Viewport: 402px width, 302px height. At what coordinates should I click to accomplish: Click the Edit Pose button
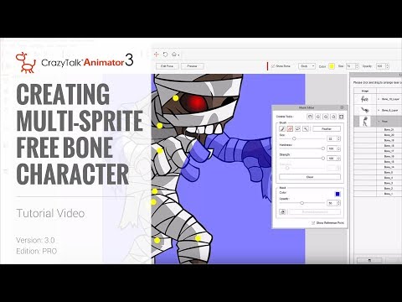pyautogui.click(x=167, y=66)
